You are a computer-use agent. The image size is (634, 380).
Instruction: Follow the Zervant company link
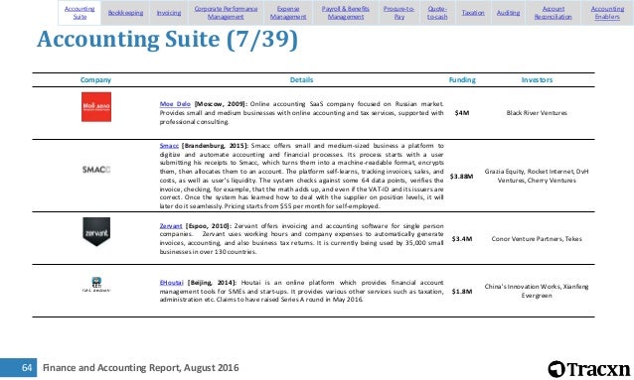[x=171, y=226]
